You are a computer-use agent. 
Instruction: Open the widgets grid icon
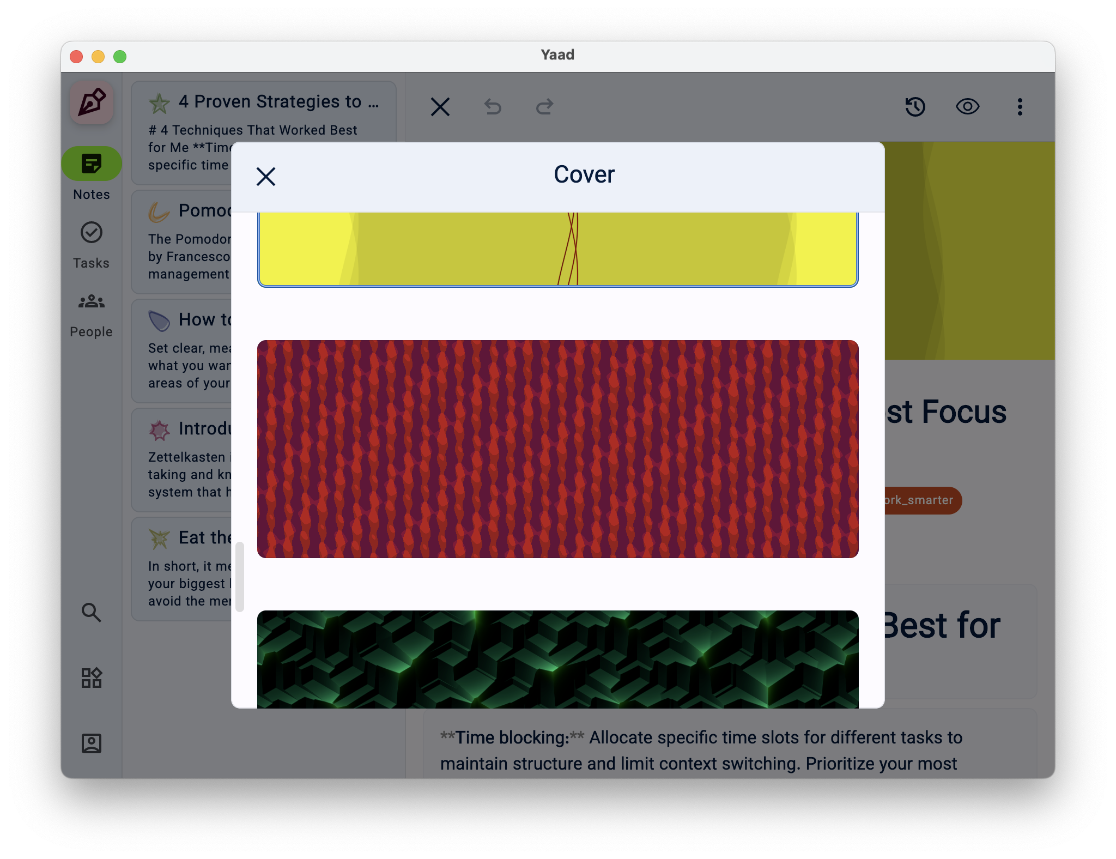[x=91, y=677]
